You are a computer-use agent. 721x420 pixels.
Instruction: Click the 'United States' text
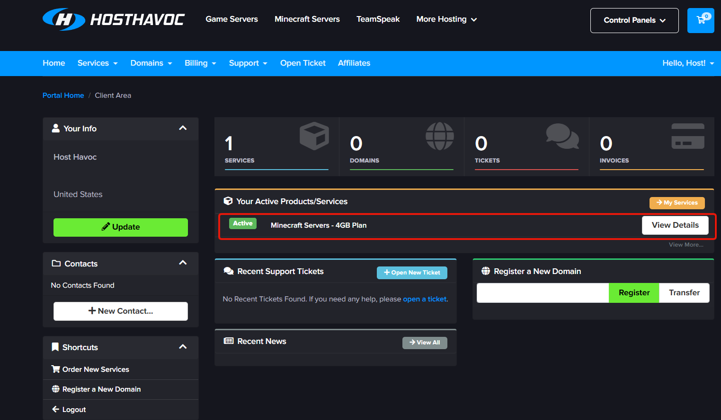78,194
